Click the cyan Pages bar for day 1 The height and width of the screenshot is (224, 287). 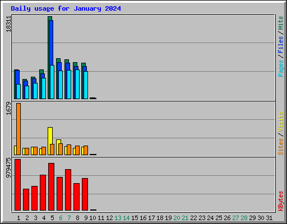tap(18, 91)
